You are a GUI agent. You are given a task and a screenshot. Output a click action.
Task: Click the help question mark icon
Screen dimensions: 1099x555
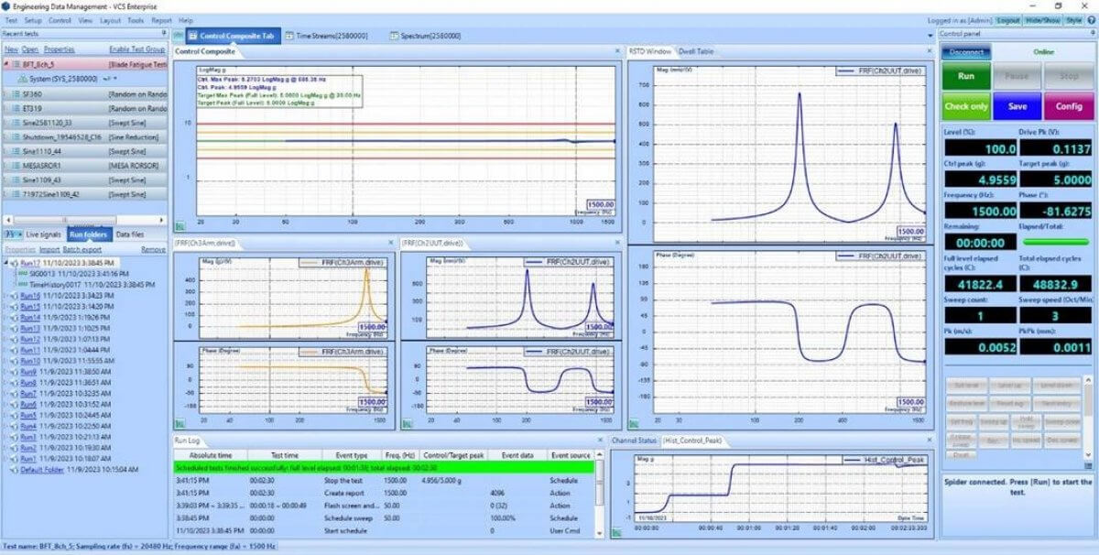coord(1091,20)
